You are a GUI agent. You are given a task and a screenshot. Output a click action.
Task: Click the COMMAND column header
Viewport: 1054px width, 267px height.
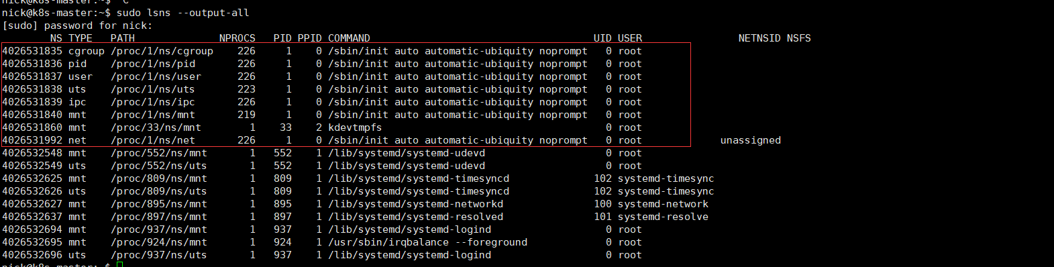click(349, 38)
